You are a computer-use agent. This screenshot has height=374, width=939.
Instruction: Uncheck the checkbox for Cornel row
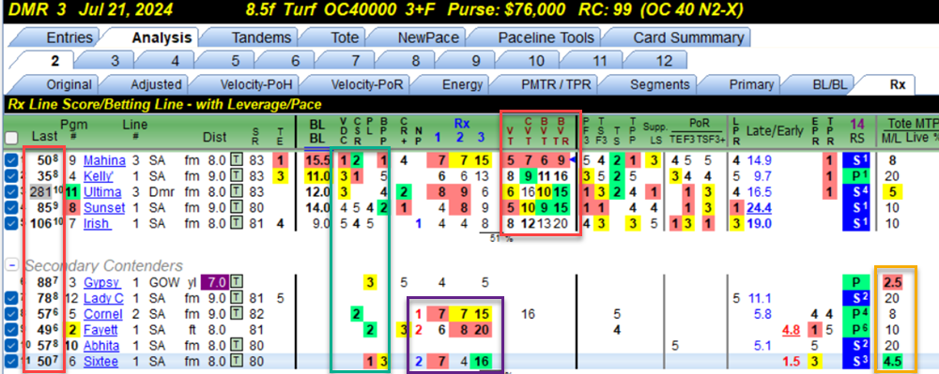(x=10, y=314)
